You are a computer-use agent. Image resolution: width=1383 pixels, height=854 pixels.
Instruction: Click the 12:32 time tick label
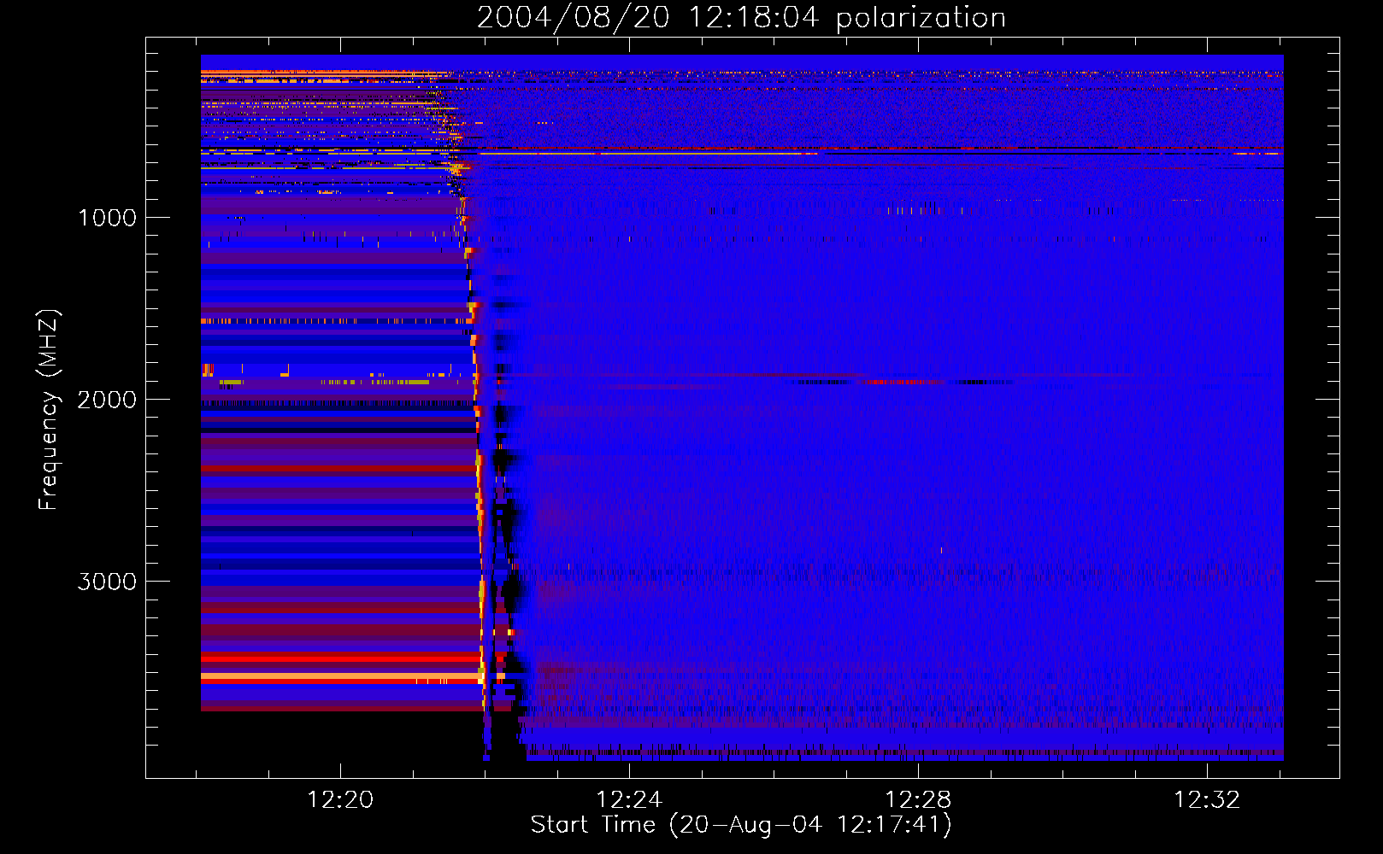point(1207,800)
